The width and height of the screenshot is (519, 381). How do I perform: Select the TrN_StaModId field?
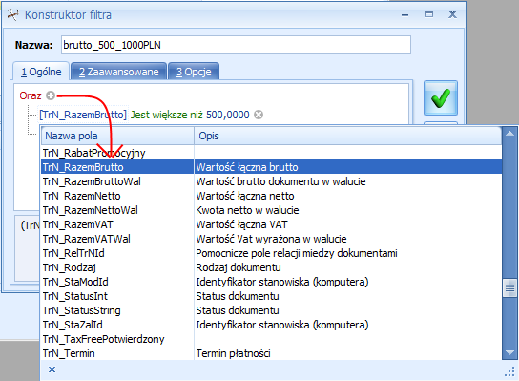[x=75, y=282]
